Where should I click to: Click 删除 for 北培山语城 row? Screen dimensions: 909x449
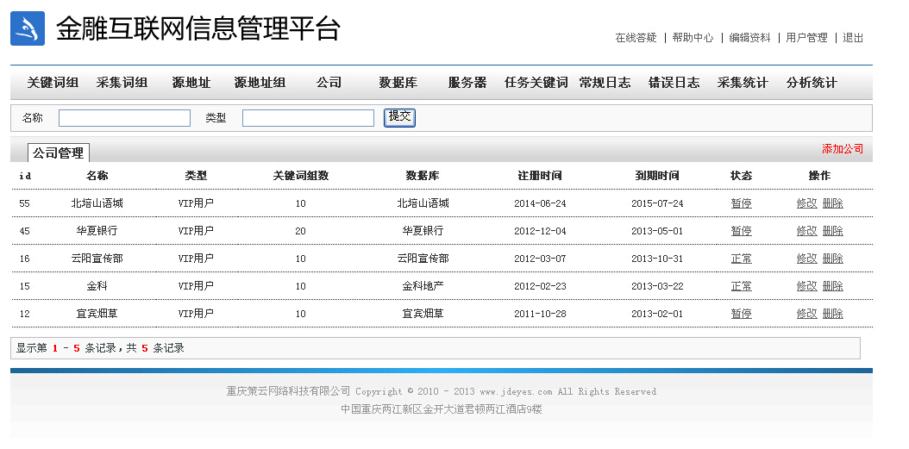833,203
